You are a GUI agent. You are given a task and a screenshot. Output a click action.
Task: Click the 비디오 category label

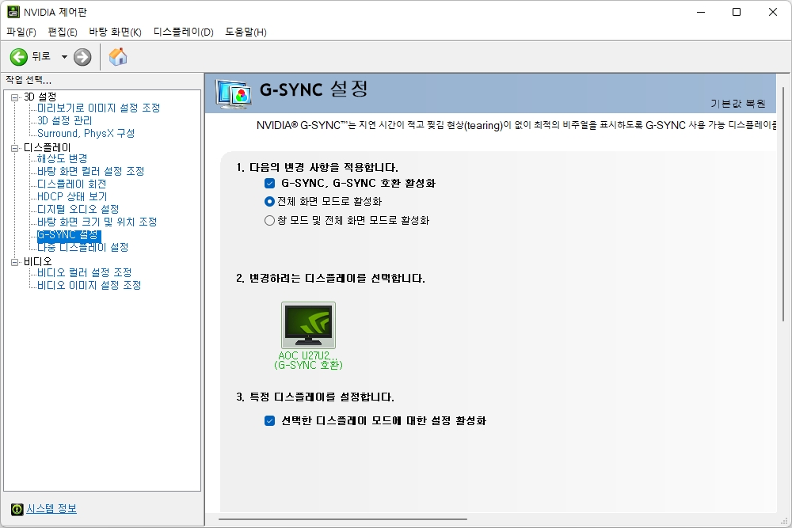point(38,261)
